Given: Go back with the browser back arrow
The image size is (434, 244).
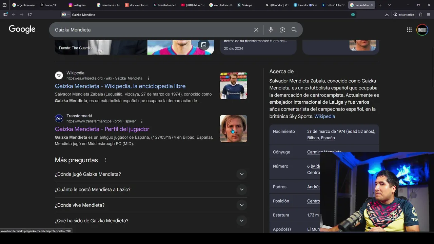Looking at the screenshot, I should tap(14, 15).
